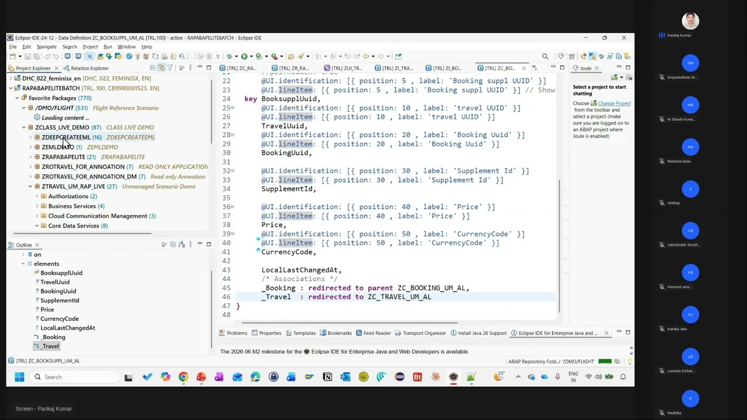Click the show hidden tray icons chevron
The height and width of the screenshot is (420, 747).
[x=518, y=377]
